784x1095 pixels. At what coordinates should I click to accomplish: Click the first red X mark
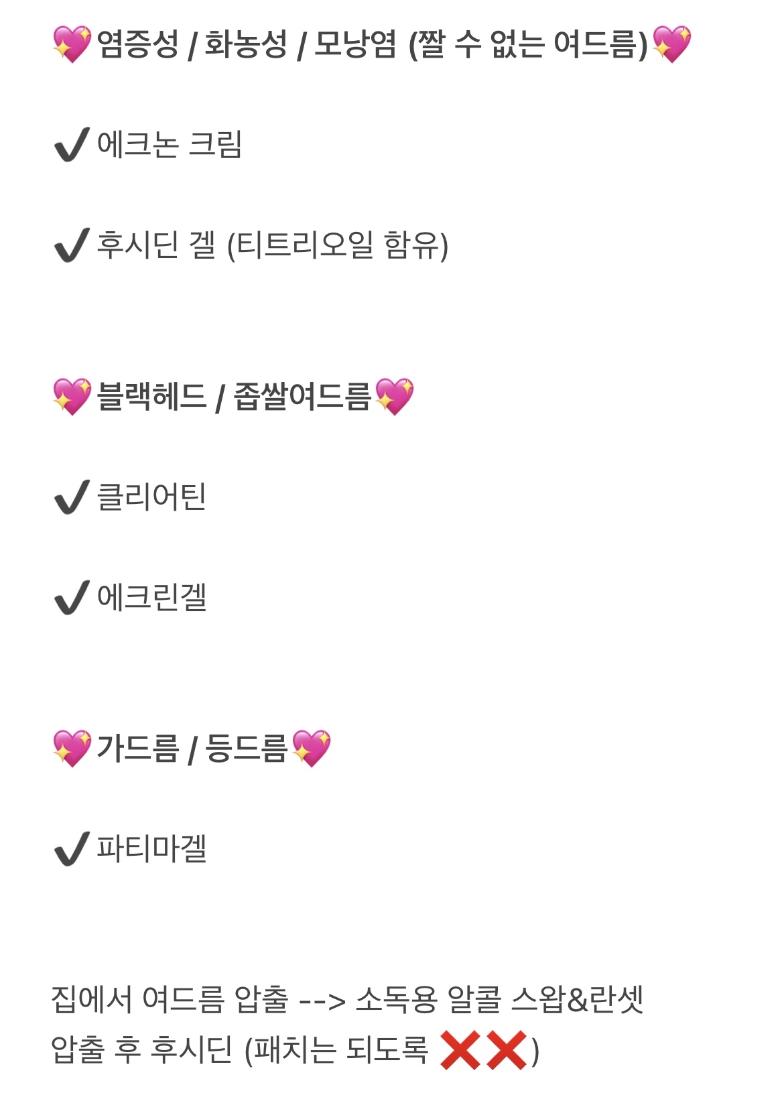pyautogui.click(x=460, y=1050)
